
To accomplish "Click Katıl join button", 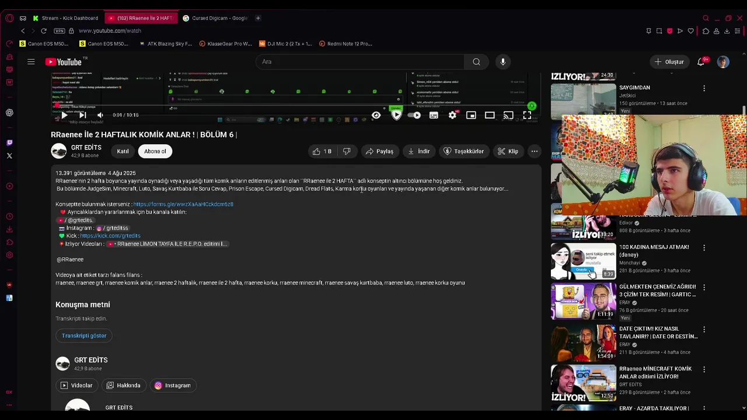I will pos(123,151).
